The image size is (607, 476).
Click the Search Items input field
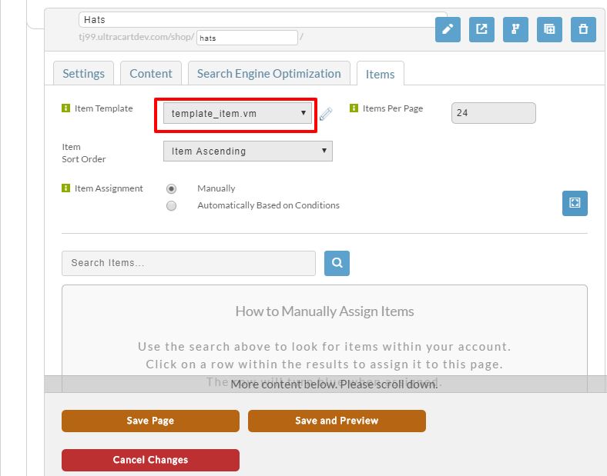click(189, 263)
